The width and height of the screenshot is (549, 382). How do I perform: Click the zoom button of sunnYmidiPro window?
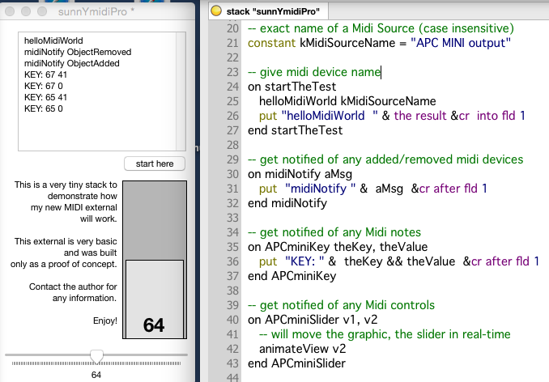click(x=42, y=13)
